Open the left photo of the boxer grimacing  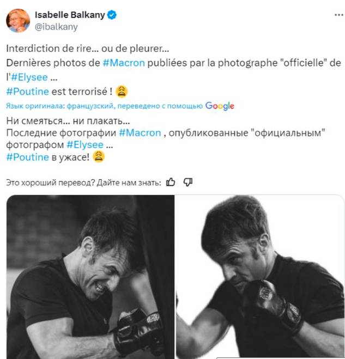point(90,277)
